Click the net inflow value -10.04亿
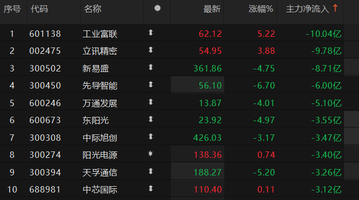The image size is (359, 200). (x=323, y=34)
